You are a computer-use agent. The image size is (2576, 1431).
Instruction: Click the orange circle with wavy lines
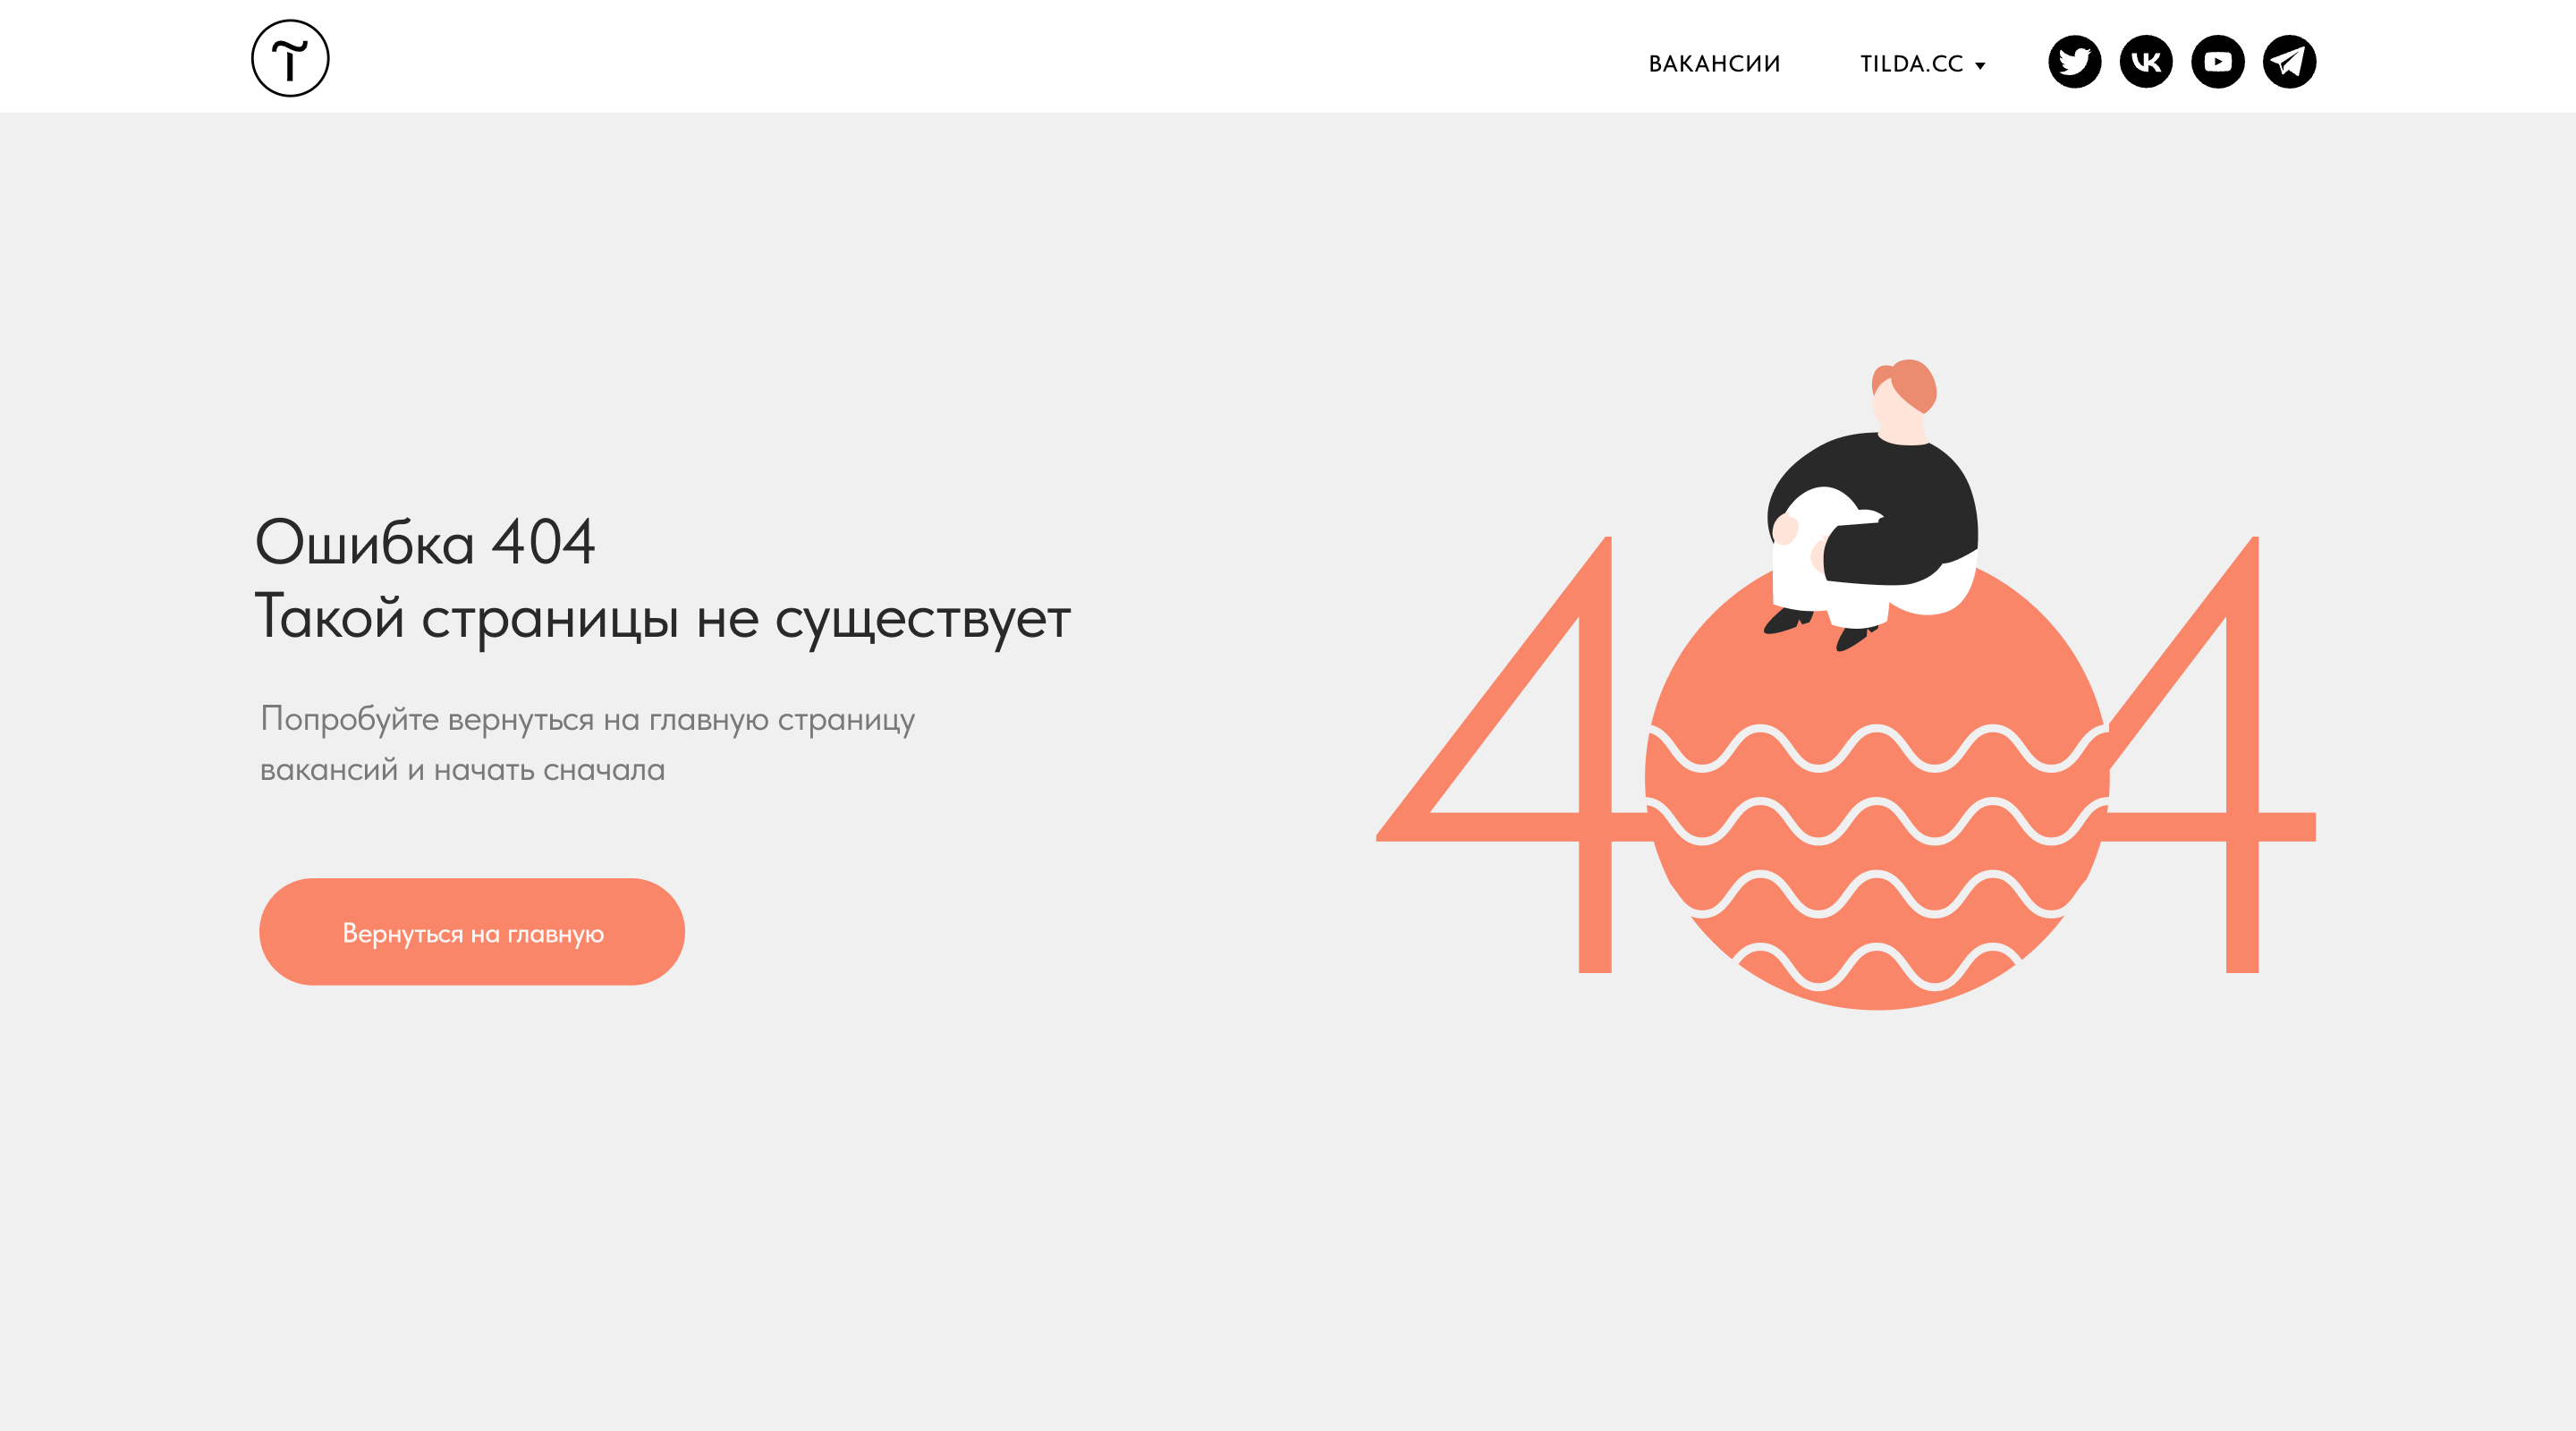[x=1876, y=800]
